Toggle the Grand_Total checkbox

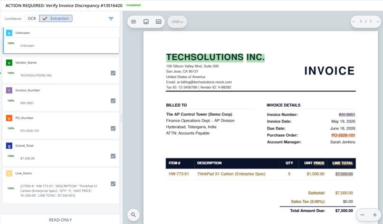[x=113, y=156]
